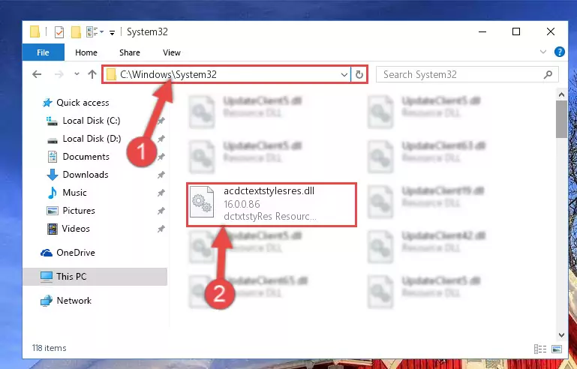Open the Customize Quick Access Toolbar dropdown arrow

[112, 33]
